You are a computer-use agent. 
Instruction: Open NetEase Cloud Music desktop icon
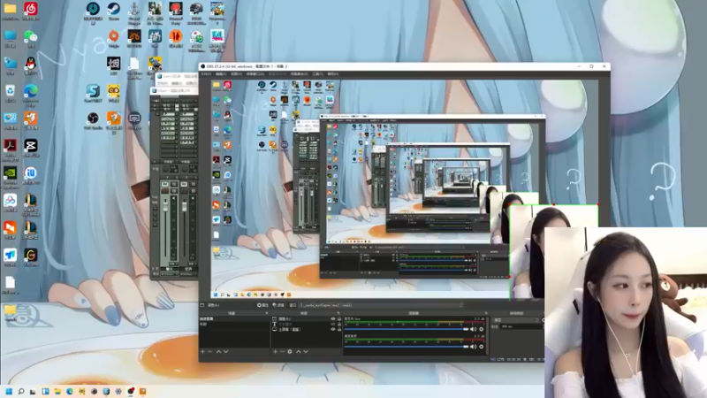point(31,11)
